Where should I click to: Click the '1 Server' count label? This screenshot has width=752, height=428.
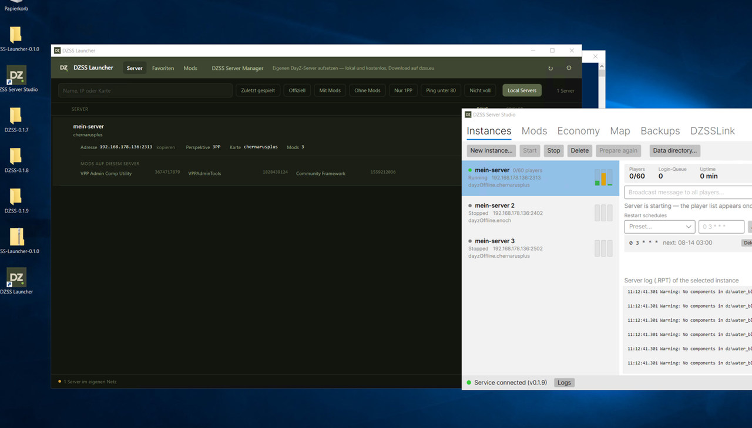pyautogui.click(x=565, y=91)
